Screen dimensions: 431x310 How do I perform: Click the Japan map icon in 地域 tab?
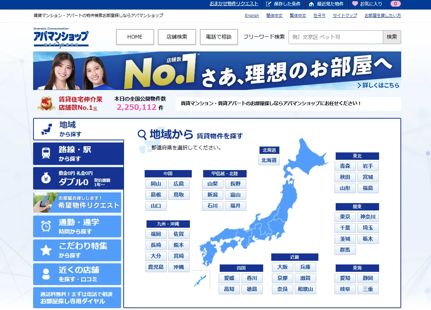point(47,129)
